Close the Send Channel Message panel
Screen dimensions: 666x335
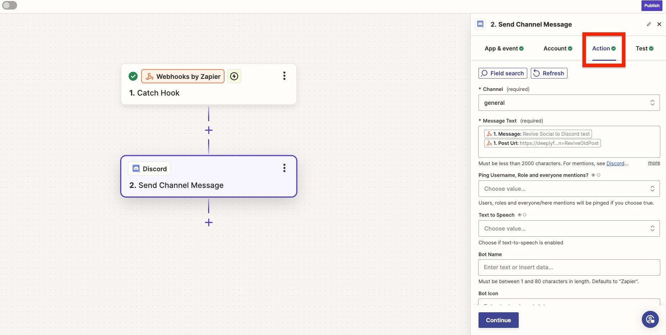click(x=659, y=24)
